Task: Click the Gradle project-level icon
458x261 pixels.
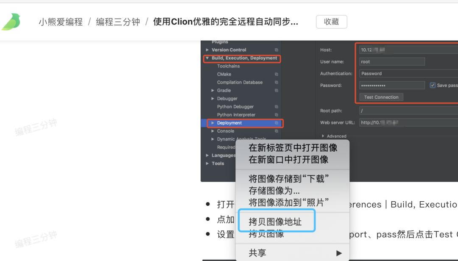Action: tap(276, 91)
